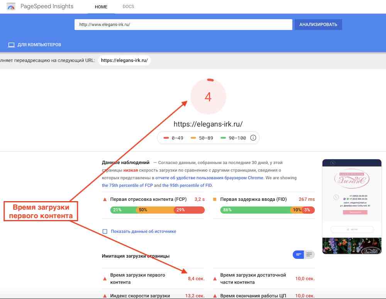This screenshot has width=386, height=299.
Task: Open the redirect URL https://elegans-irk.ru/ chip
Action: pos(124,60)
